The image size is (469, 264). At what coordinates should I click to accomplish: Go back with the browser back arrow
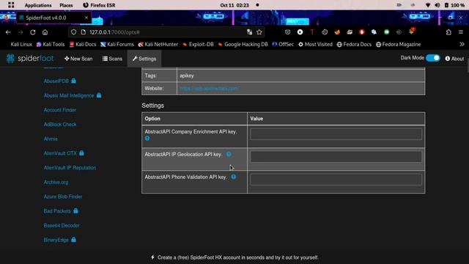pos(8,32)
